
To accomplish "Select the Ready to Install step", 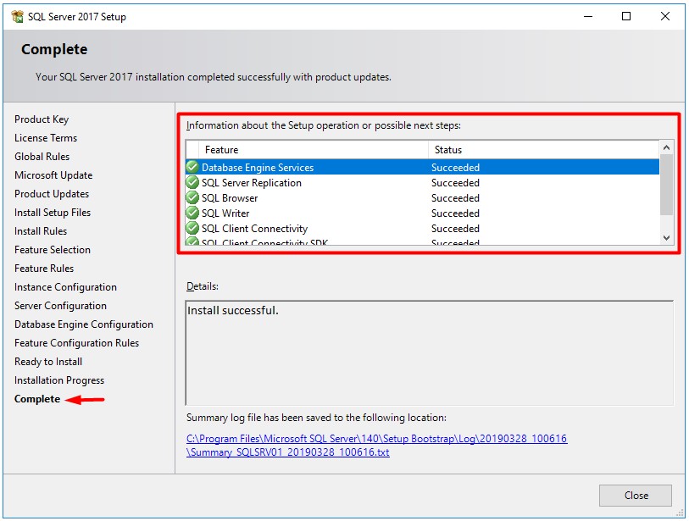I will point(47,361).
